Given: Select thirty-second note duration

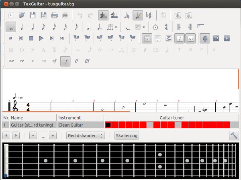Looking at the screenshot, I should (65, 27).
